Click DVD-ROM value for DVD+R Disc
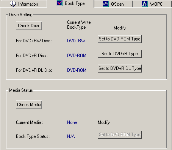Screen dimensions: 172x150 77,56
